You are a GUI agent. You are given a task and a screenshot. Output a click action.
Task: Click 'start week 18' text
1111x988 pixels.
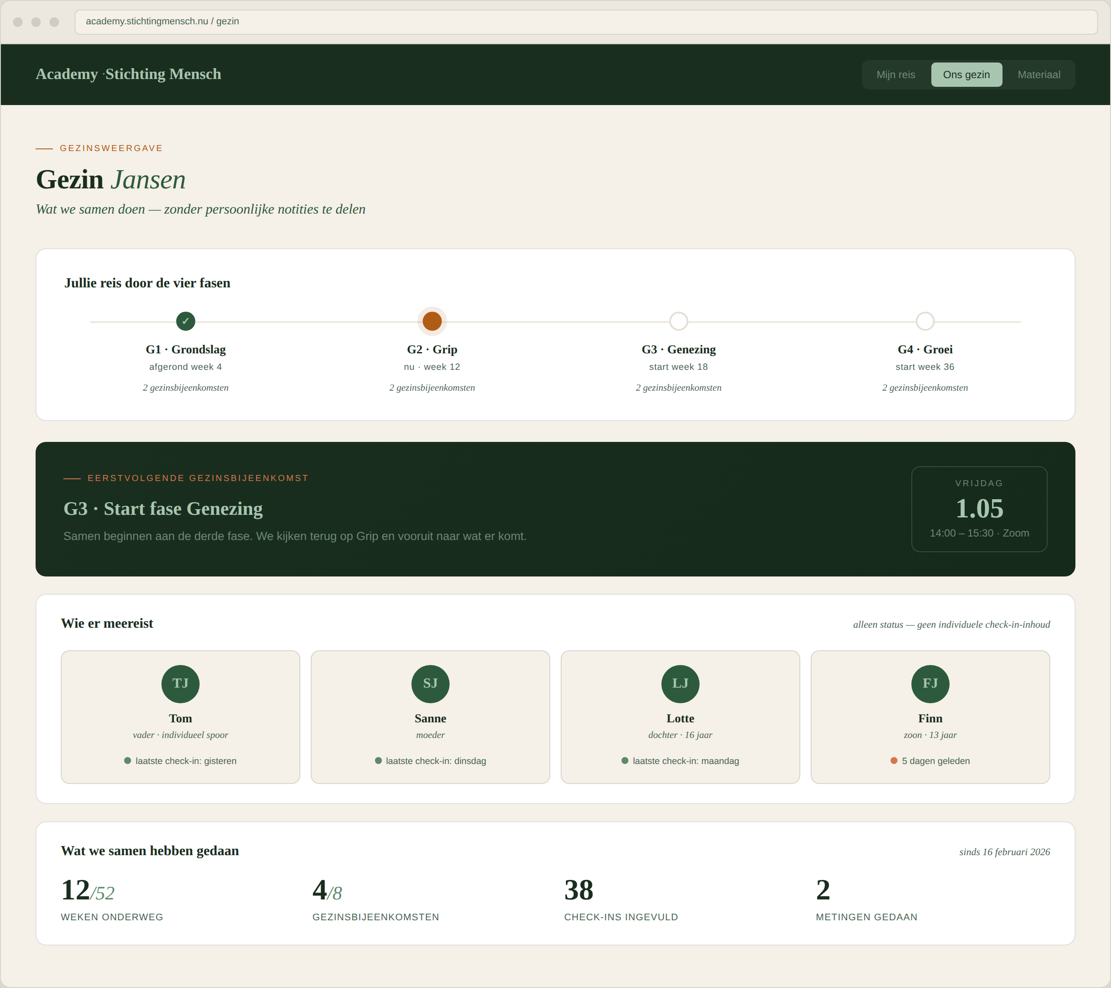click(x=678, y=366)
